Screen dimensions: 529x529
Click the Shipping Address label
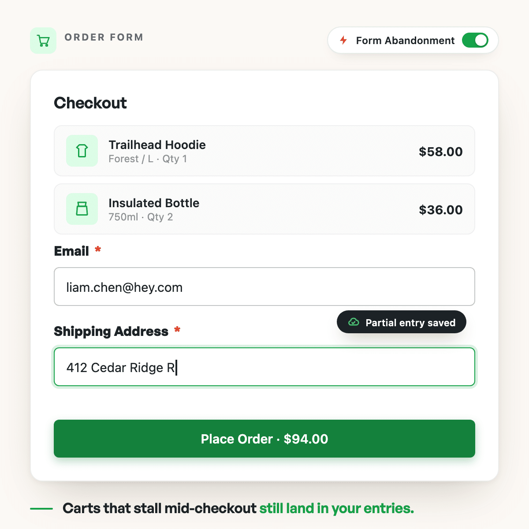(x=111, y=331)
